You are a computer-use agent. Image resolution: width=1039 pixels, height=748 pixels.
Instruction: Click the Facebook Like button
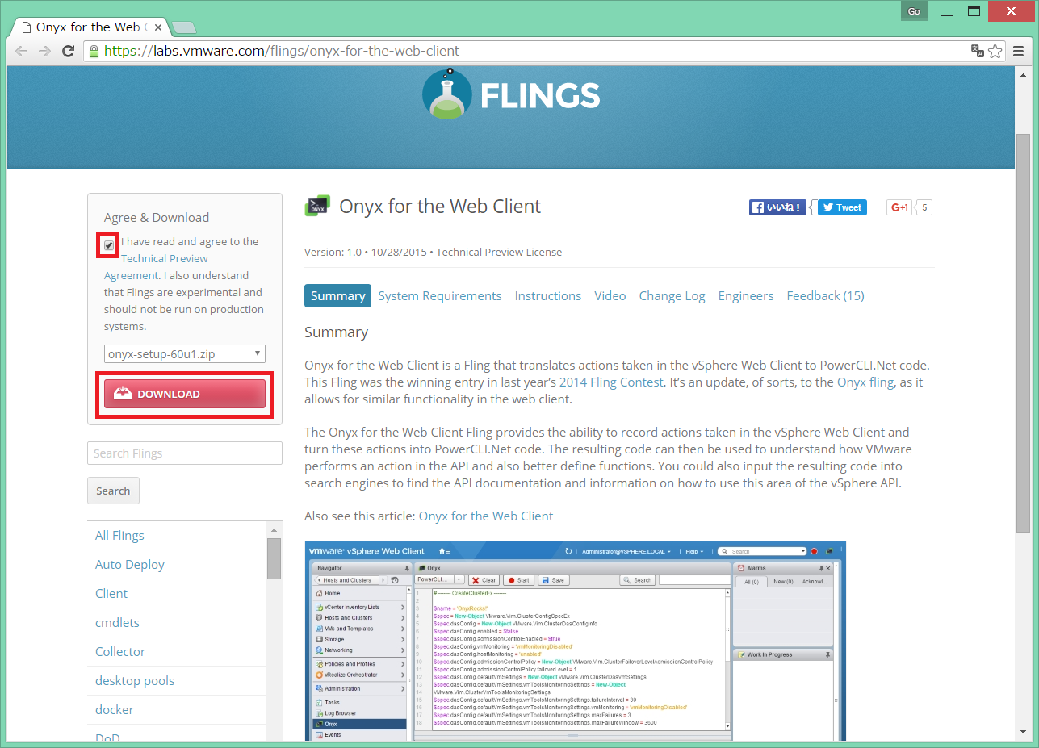(x=777, y=207)
